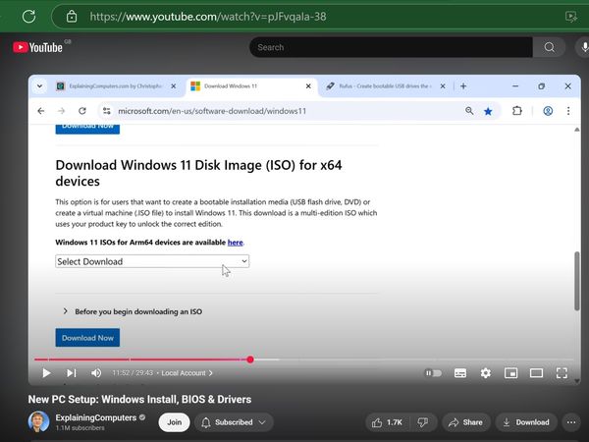Open the tab list chevron in video's browser

[39, 86]
